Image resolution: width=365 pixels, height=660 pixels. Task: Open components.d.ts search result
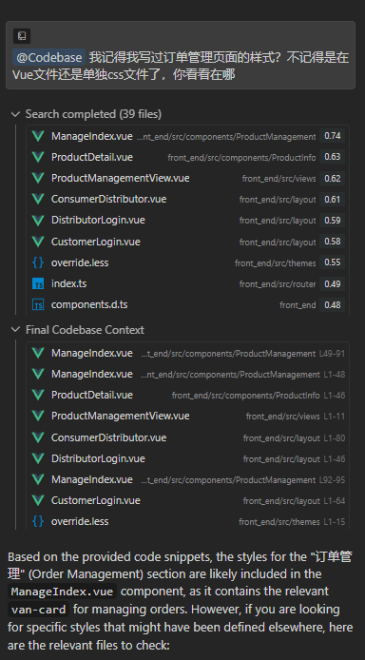point(187,304)
